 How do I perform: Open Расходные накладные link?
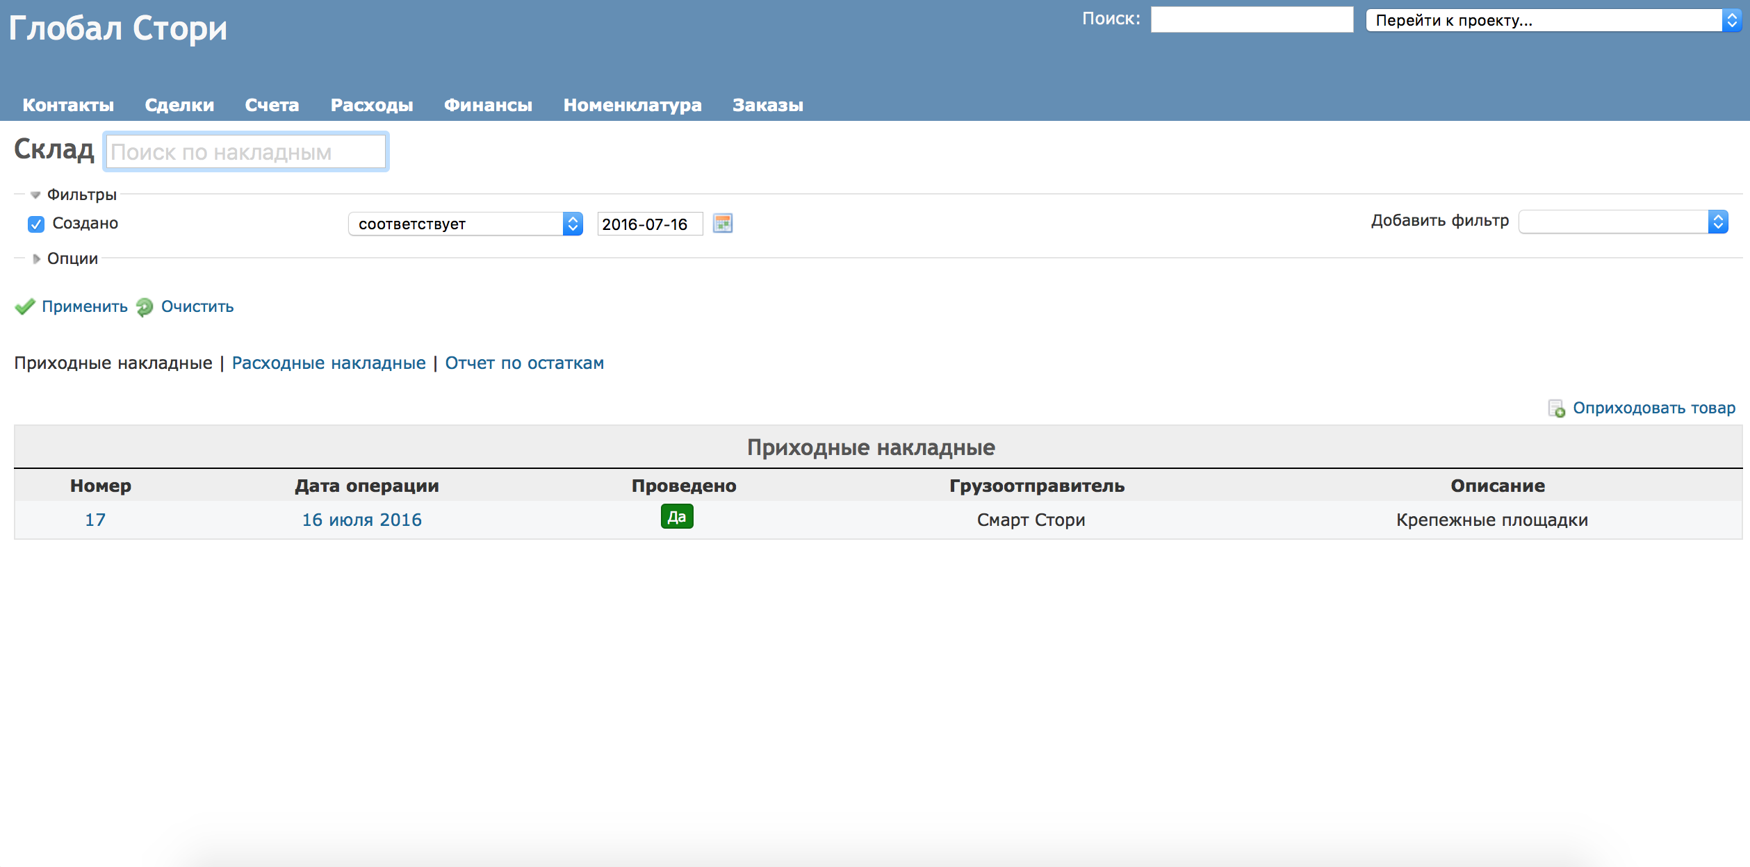[x=329, y=363]
